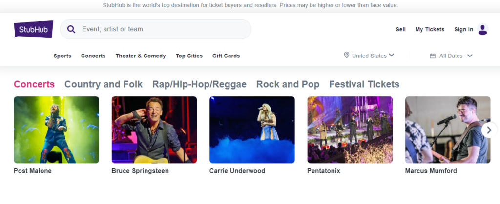500x204 pixels.
Task: Click the calendar icon beside All Dates
Action: tap(433, 56)
